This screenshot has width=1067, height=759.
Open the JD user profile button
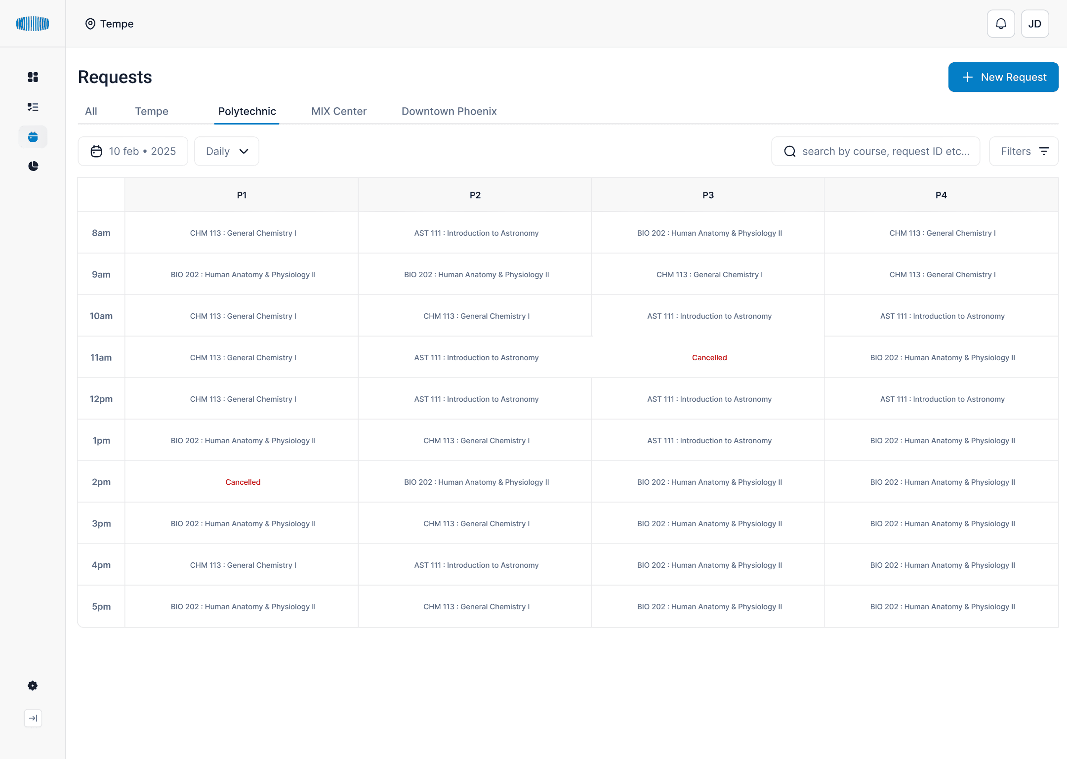(x=1034, y=24)
